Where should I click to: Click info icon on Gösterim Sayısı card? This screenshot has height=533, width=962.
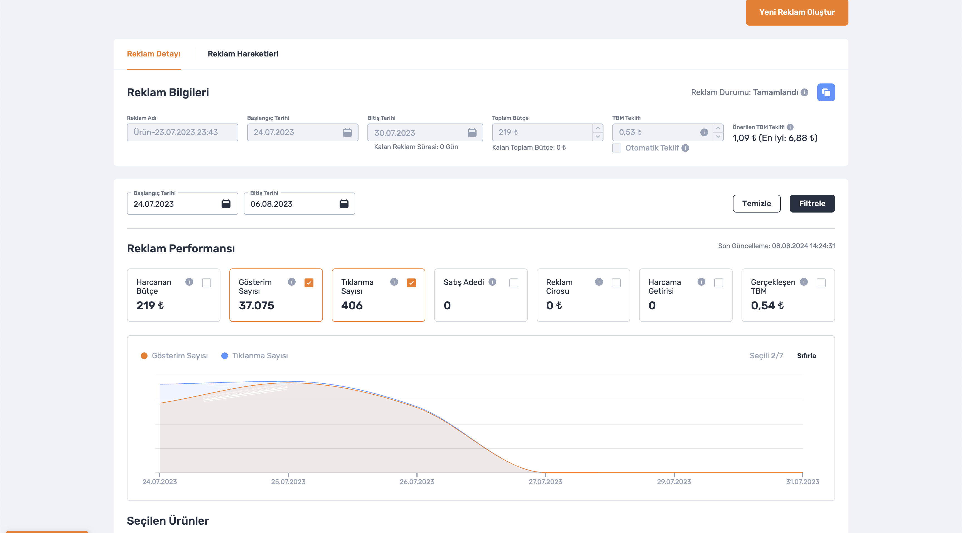[x=292, y=282]
